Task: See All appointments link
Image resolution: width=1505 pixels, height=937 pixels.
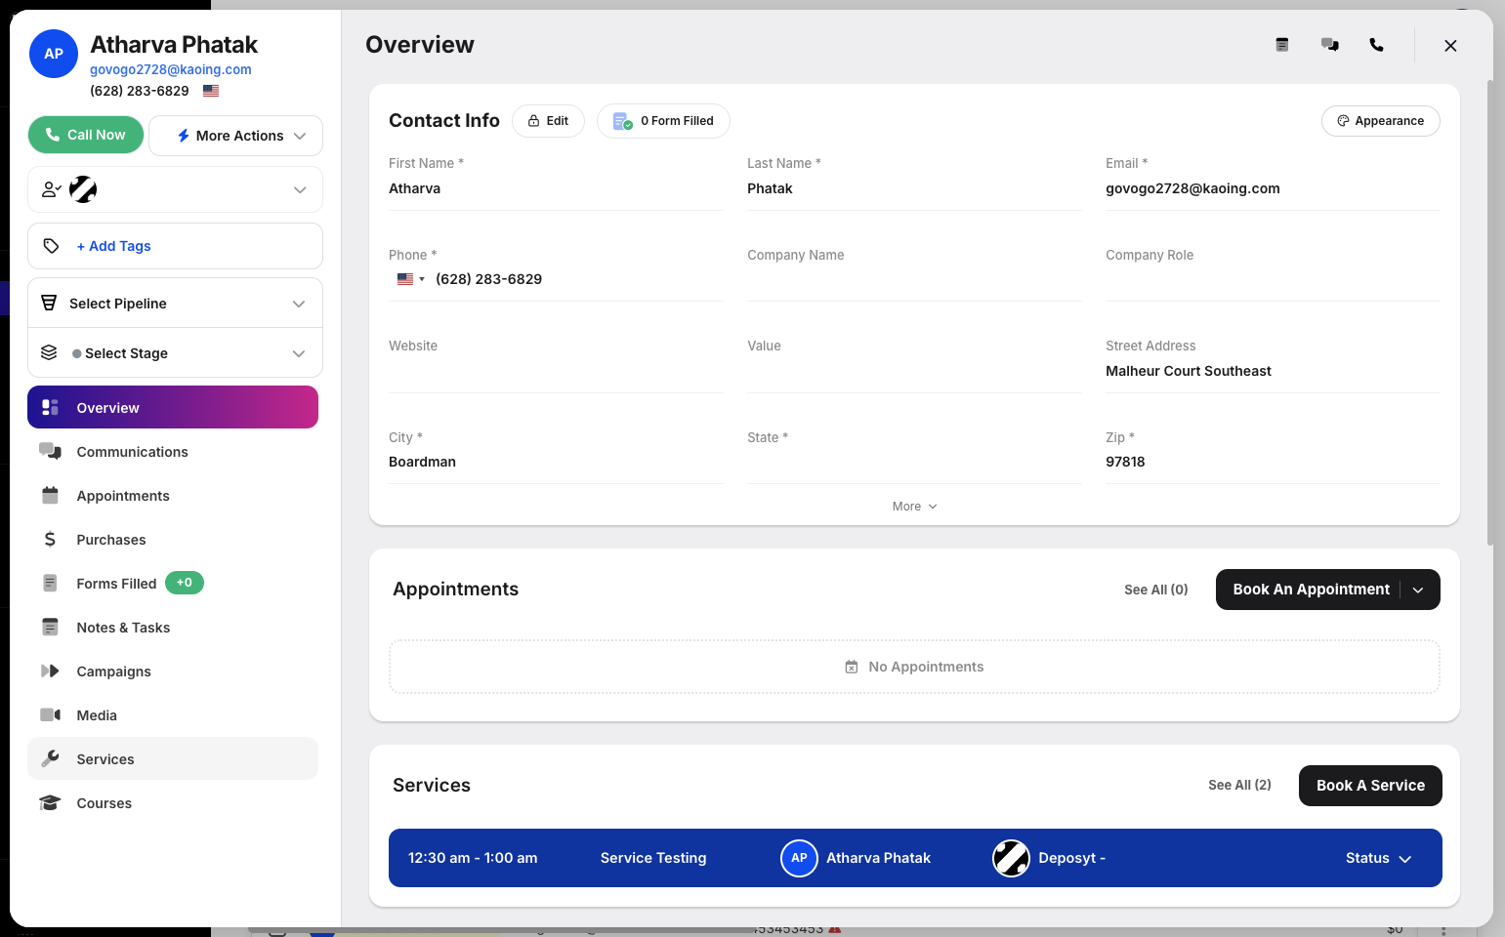Action: pyautogui.click(x=1155, y=590)
